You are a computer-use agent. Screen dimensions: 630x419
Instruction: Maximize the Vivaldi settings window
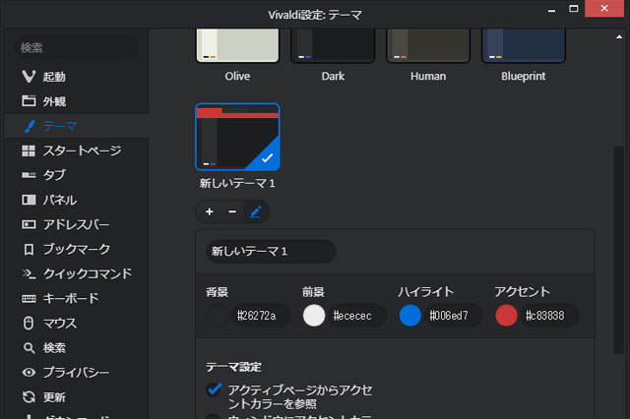point(574,9)
